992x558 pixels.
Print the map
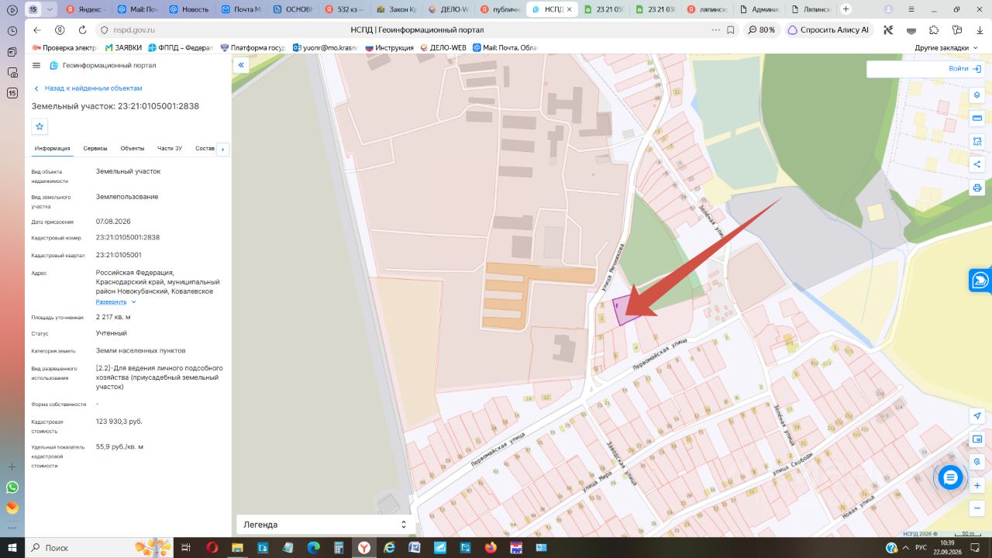976,188
